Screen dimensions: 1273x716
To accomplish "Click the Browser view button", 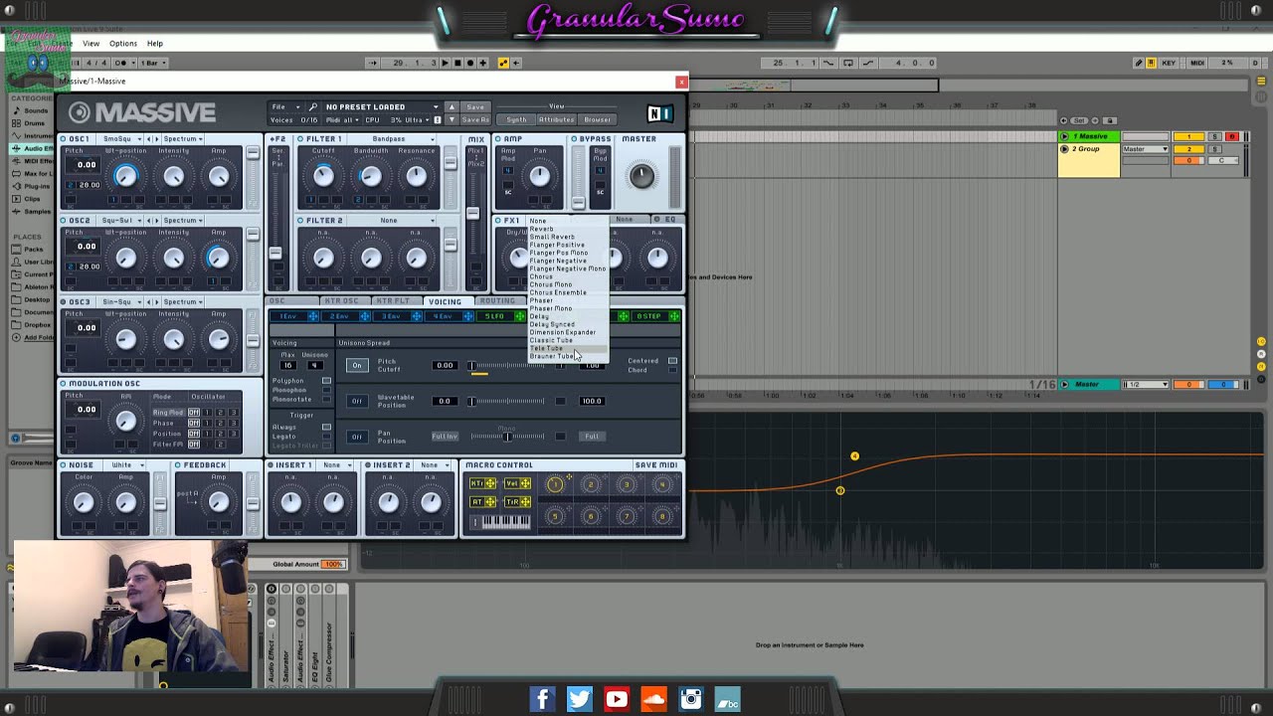I will (x=598, y=119).
